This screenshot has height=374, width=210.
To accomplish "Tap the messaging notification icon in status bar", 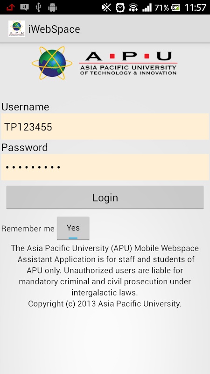I will (x=25, y=7).
